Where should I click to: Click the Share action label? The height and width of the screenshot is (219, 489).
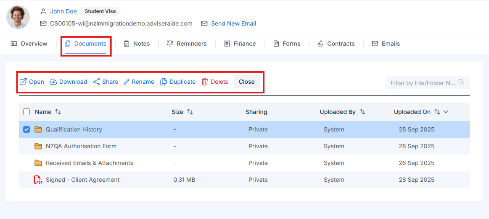pyautogui.click(x=110, y=82)
